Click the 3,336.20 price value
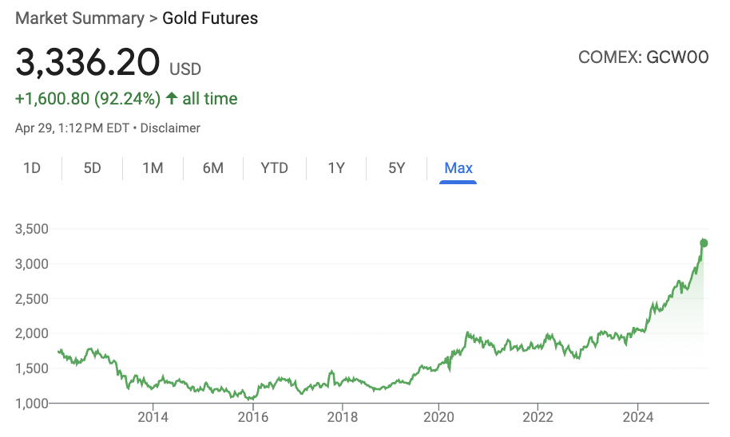Screen dimensions: 730x437 point(88,62)
